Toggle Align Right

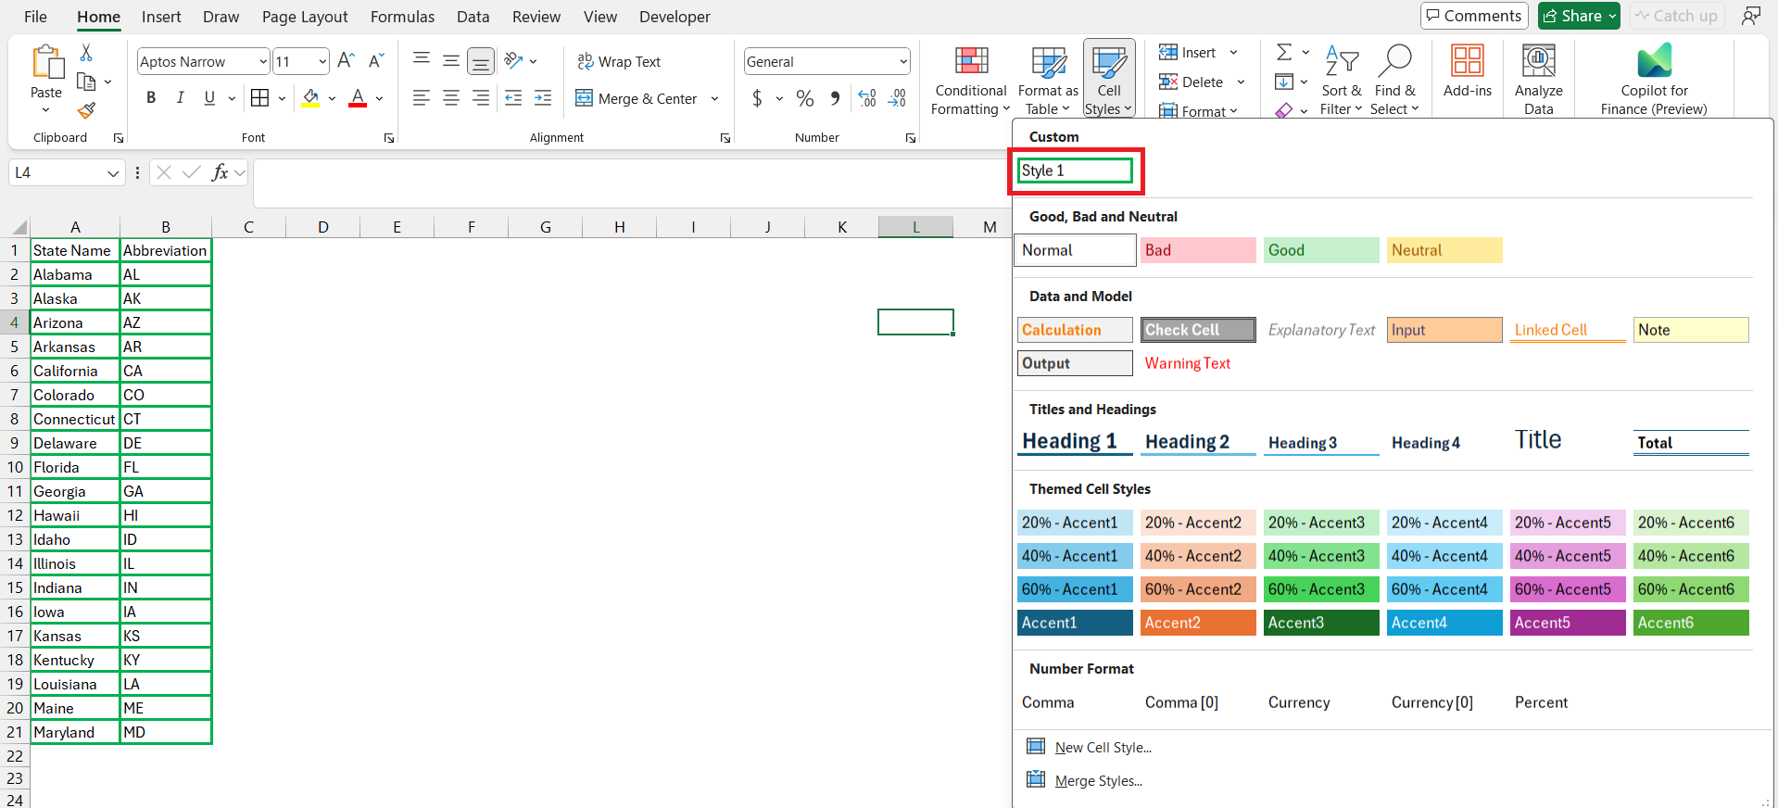[480, 97]
